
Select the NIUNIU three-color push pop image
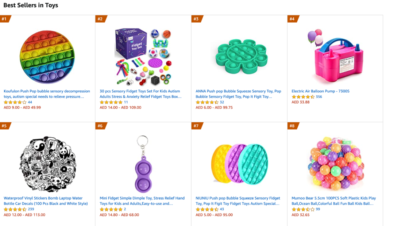tap(239, 163)
